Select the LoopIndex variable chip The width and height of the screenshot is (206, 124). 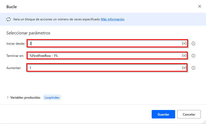pos(52,98)
